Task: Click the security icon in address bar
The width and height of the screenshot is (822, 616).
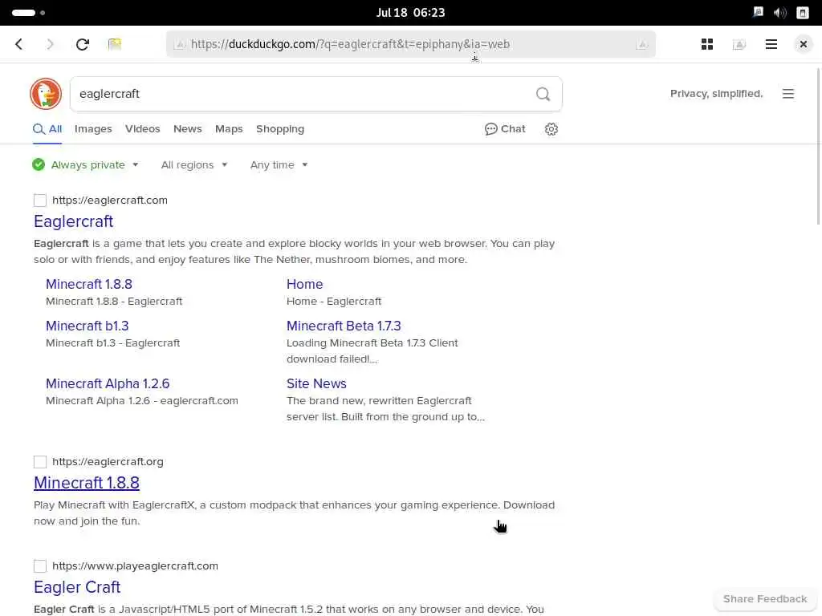Action: click(x=179, y=45)
